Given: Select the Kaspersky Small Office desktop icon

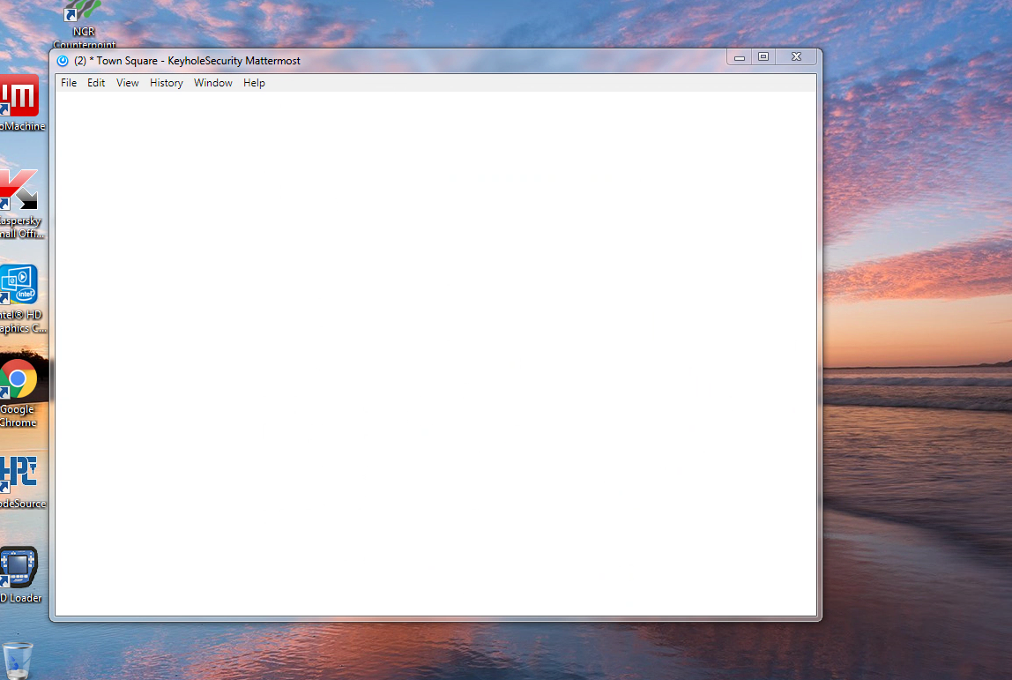Looking at the screenshot, I should 19,204.
